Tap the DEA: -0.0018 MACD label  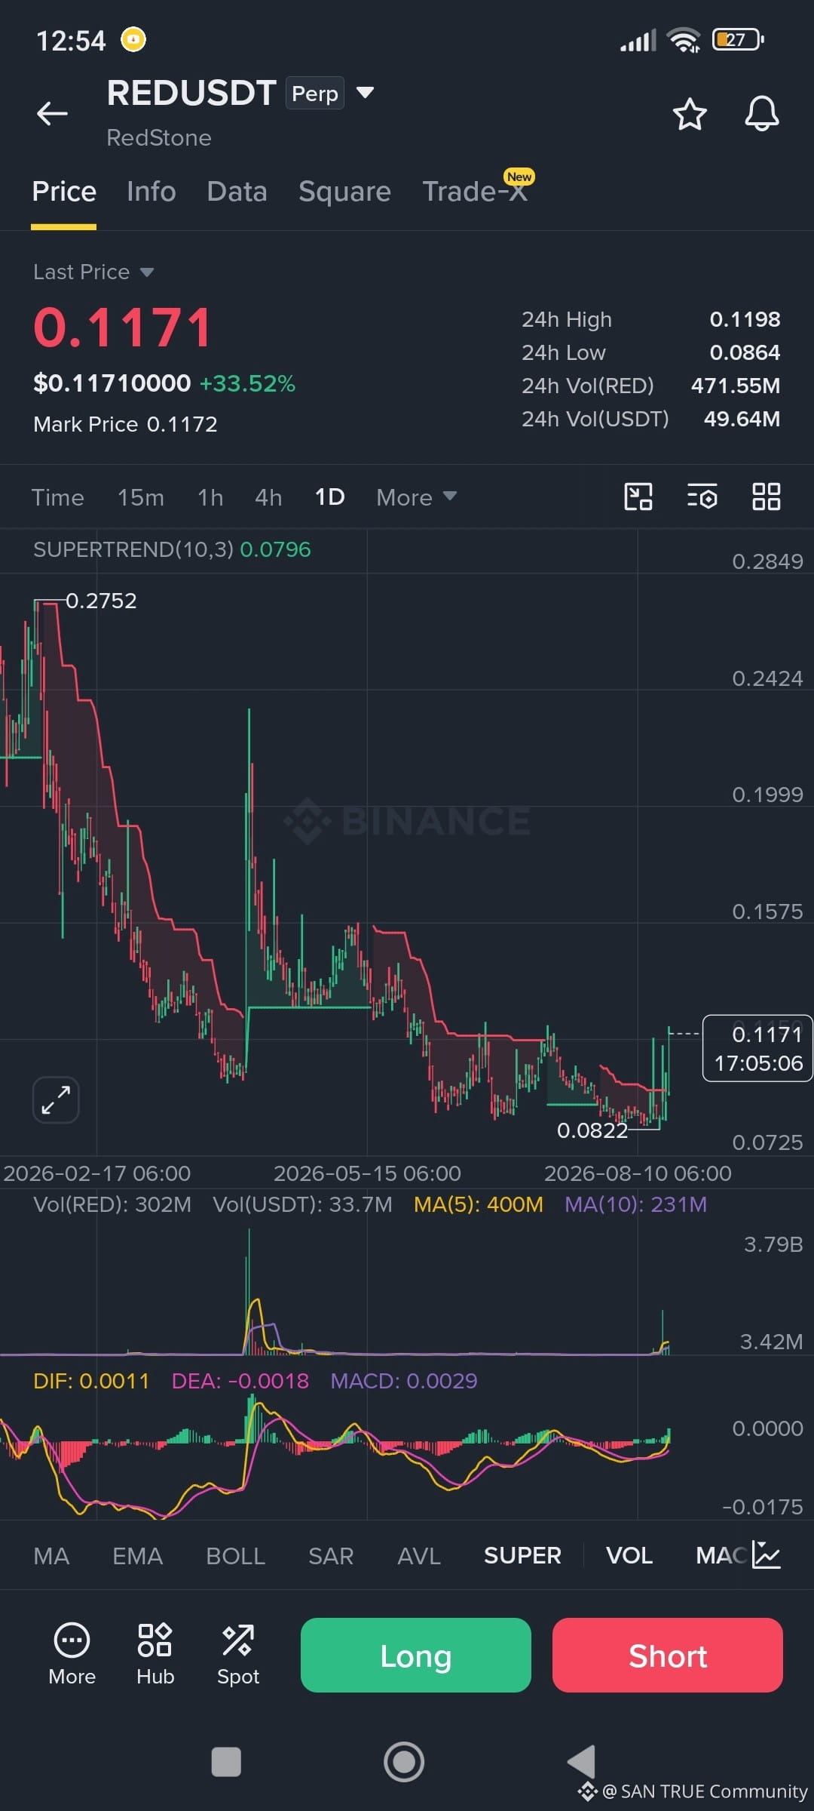tap(240, 1381)
